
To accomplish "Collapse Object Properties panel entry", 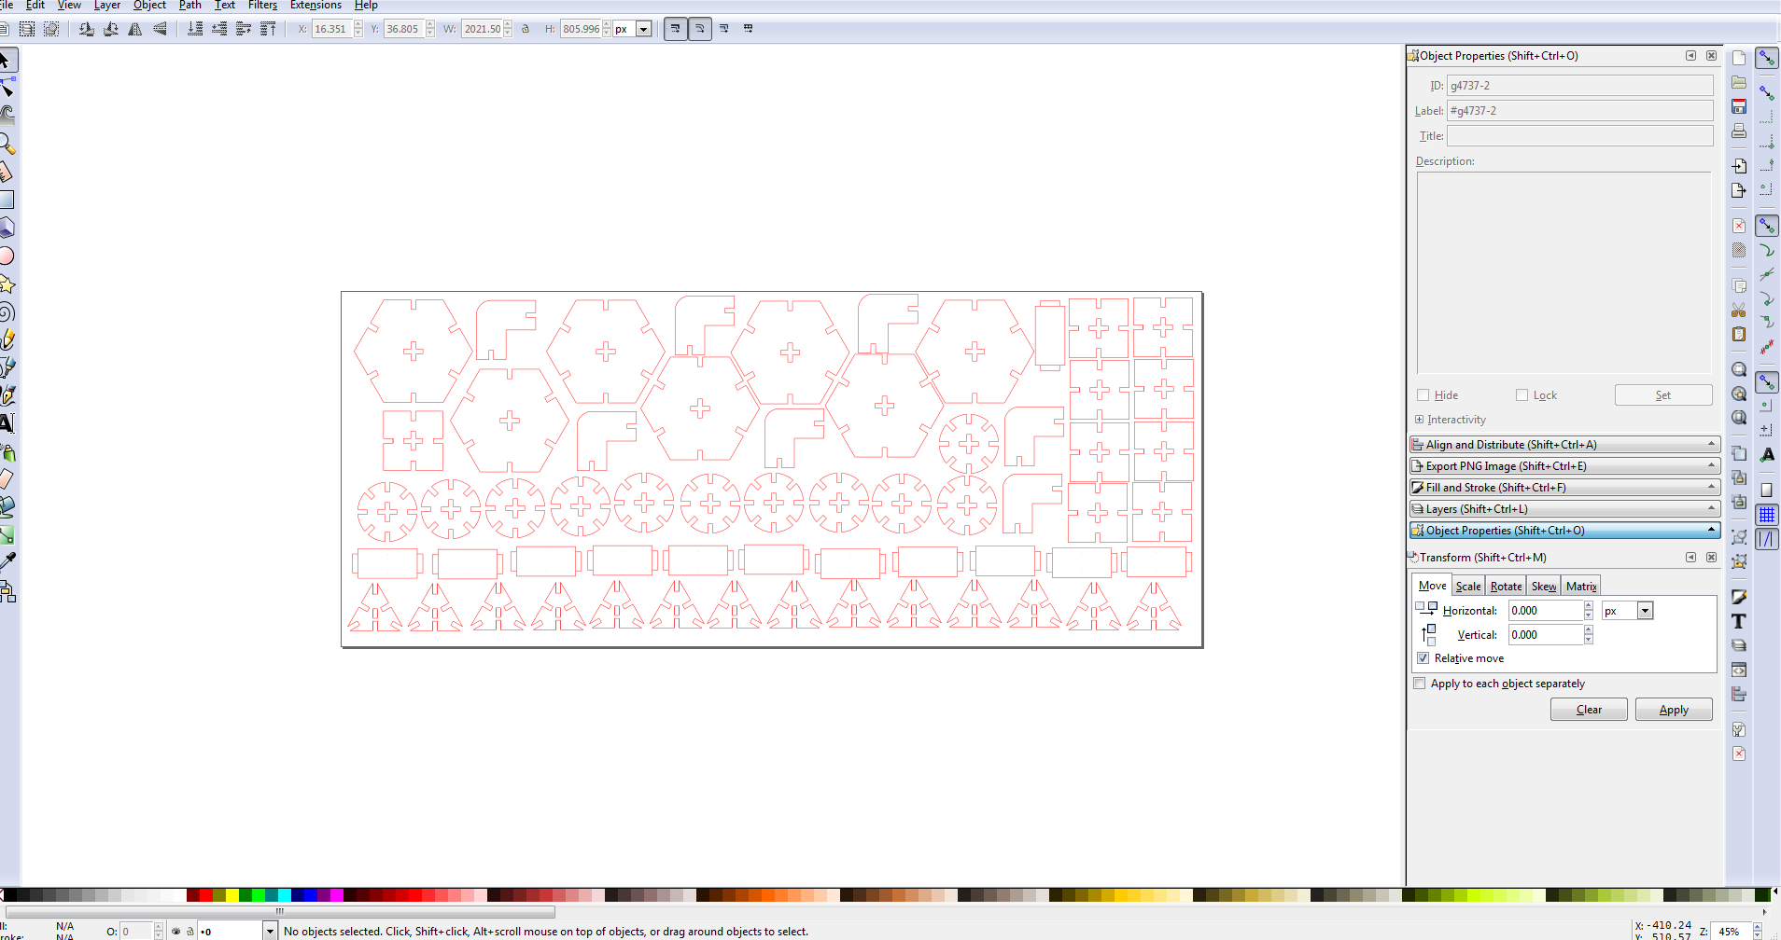I will point(1564,531).
